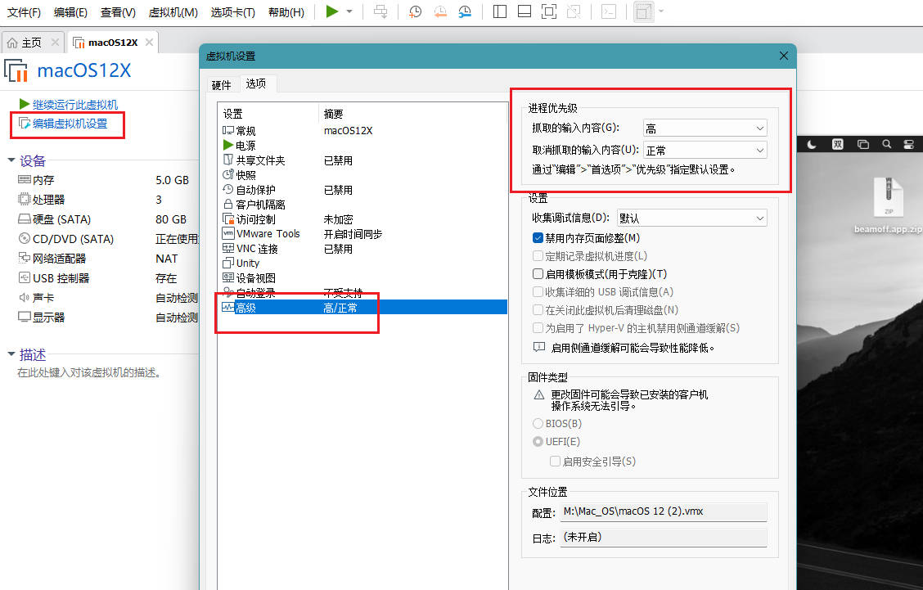This screenshot has height=590, width=923.
Task: Select the BIOS firmware radio button
Action: point(541,423)
